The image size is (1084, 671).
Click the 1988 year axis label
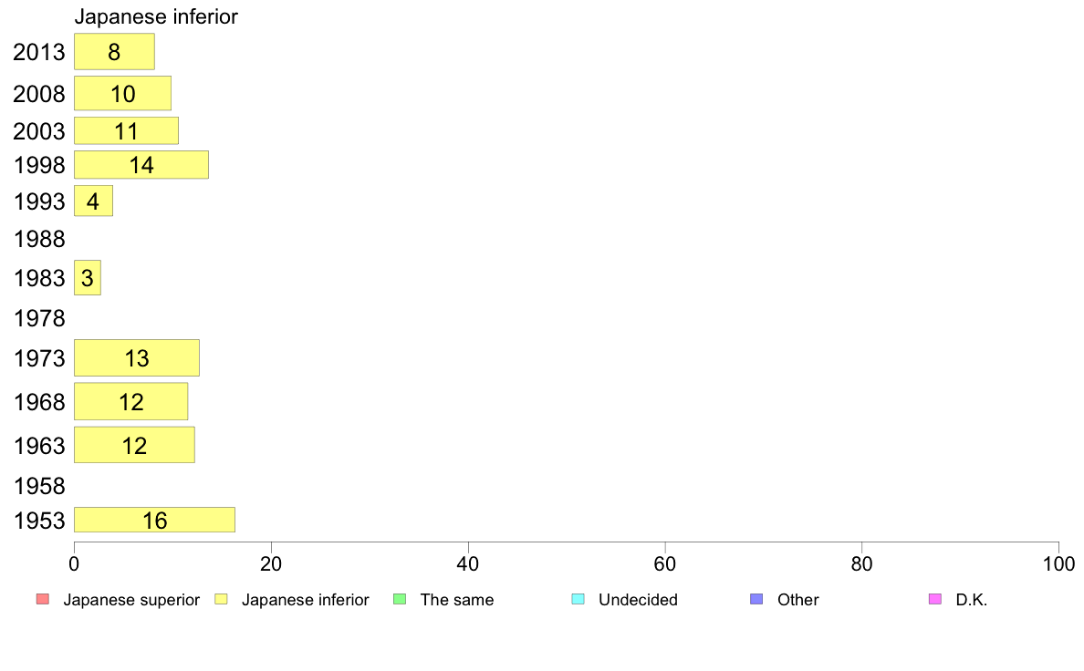pyautogui.click(x=39, y=239)
